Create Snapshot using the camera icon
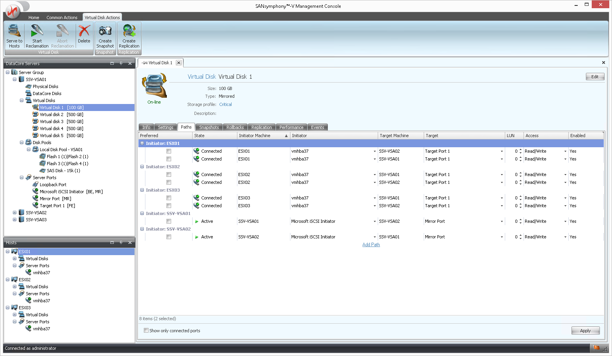The image size is (612, 356). (x=105, y=31)
